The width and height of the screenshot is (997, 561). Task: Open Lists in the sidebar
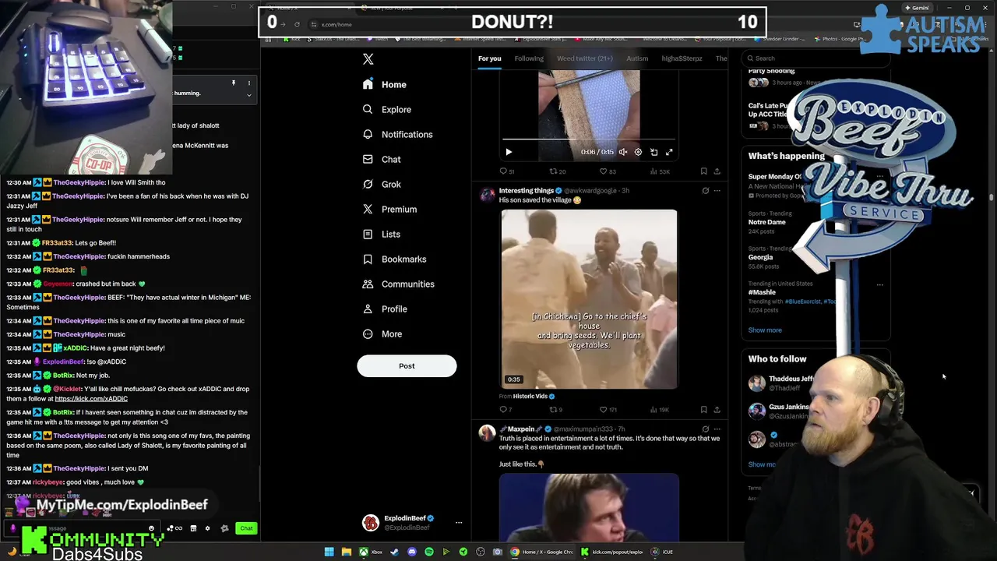click(382, 234)
